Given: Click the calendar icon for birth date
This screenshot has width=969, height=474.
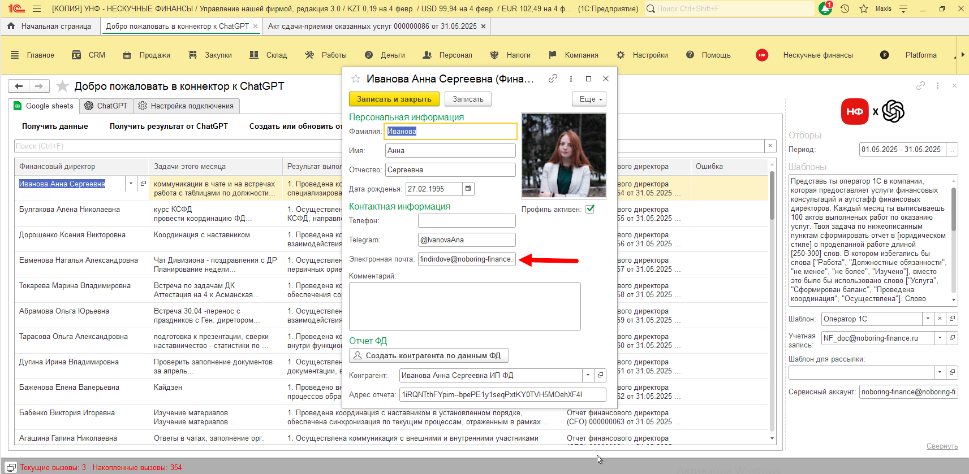Looking at the screenshot, I should 468,189.
